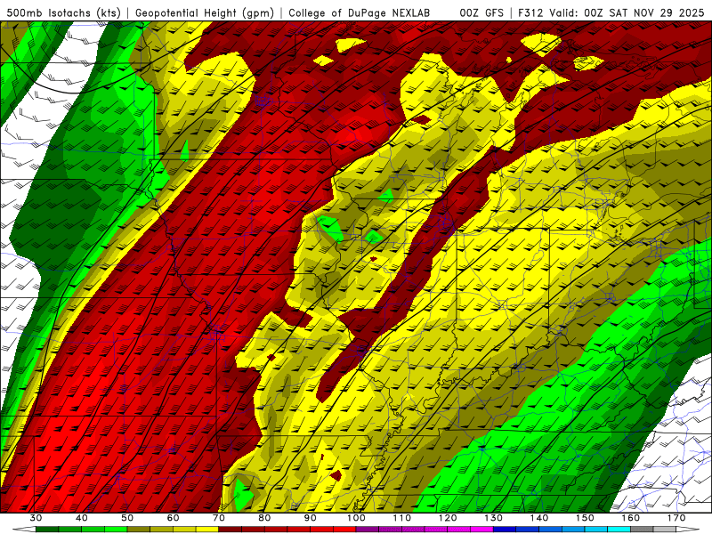
Task: Select the bright magenta swatch ending at 130 kts
Action: pos(481,530)
